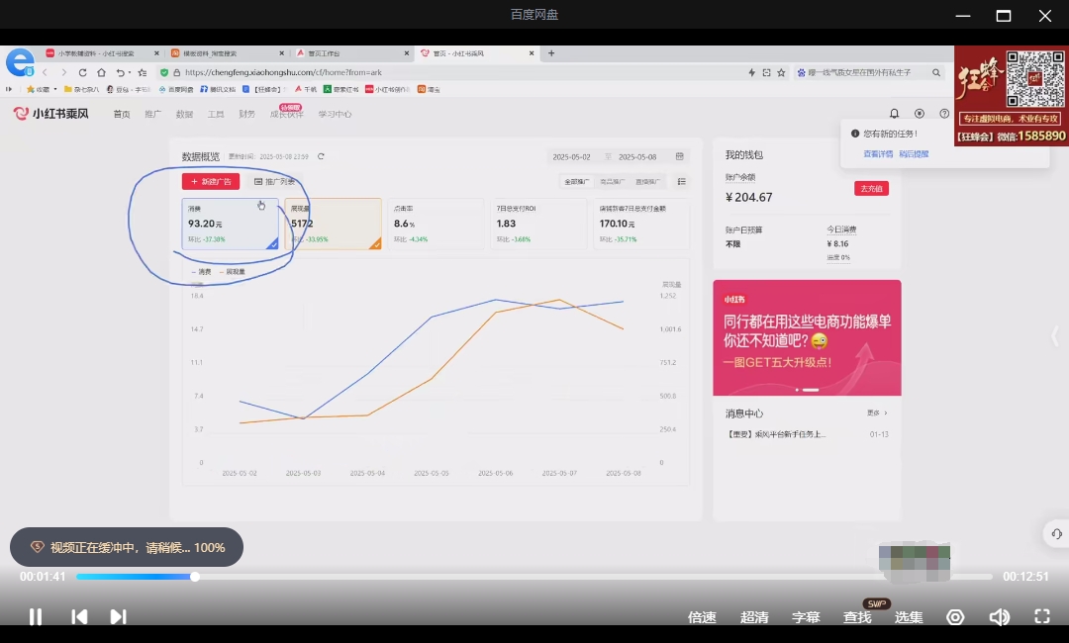
Task: Open the 工具 navigation menu item
Action: (x=216, y=115)
